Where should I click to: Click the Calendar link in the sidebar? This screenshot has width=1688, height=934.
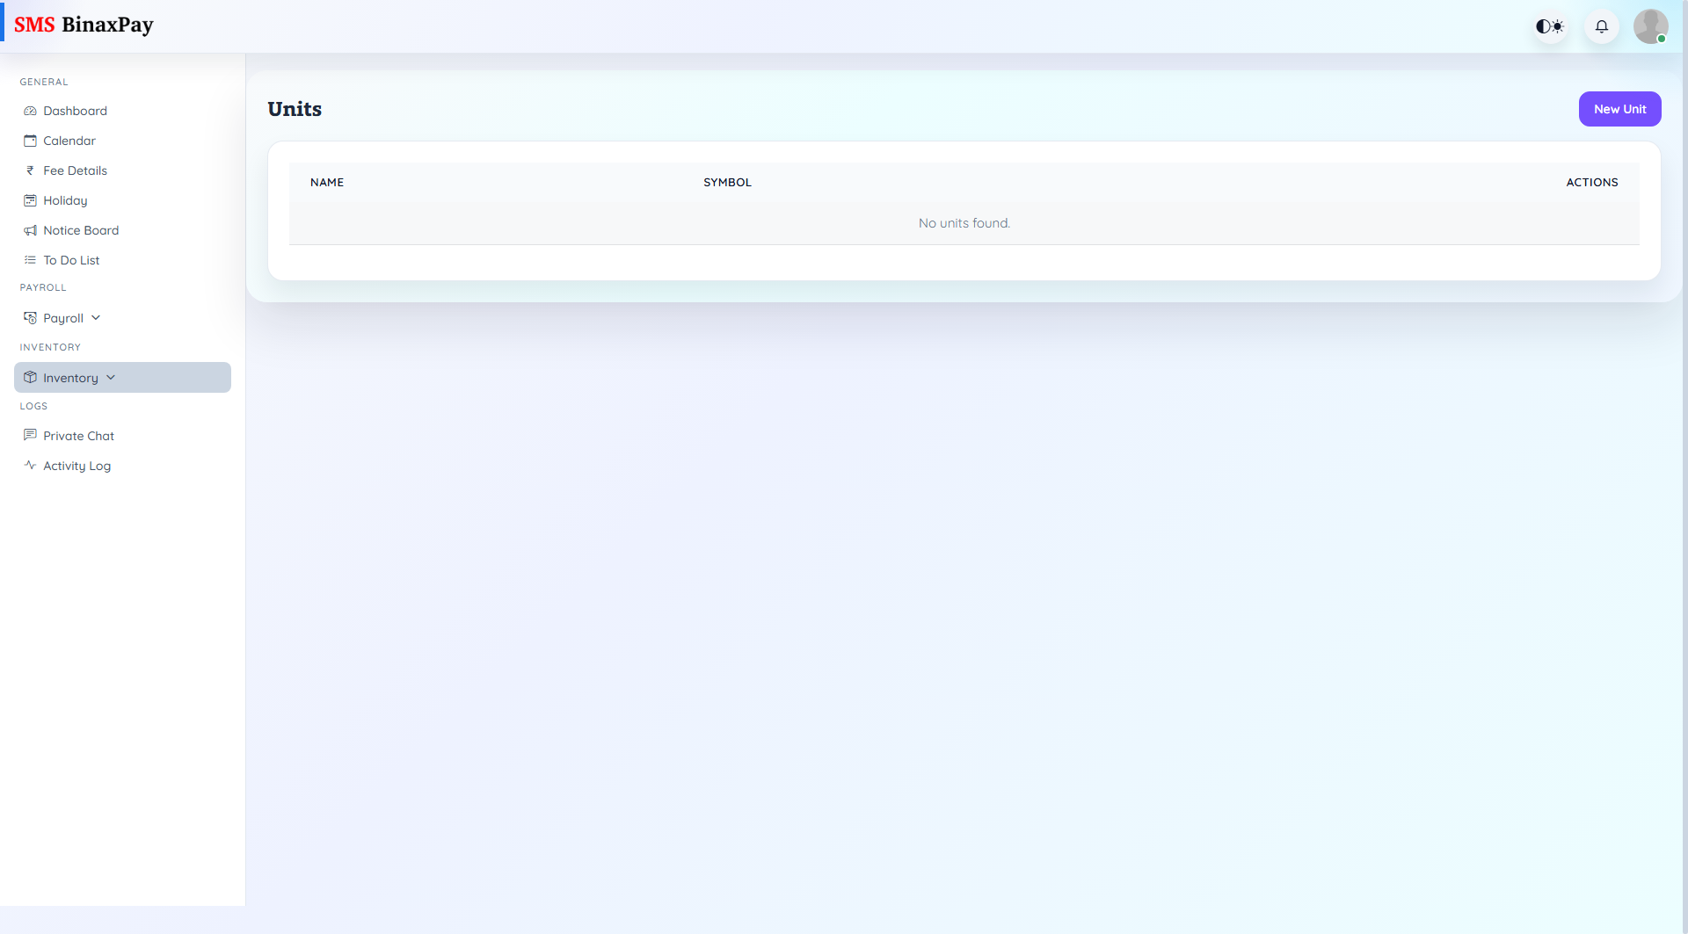pos(69,141)
